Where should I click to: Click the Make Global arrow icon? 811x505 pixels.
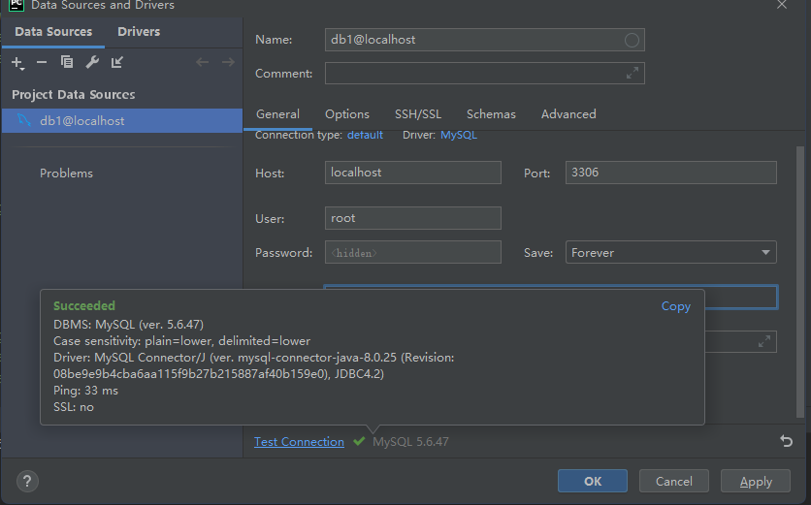[117, 63]
